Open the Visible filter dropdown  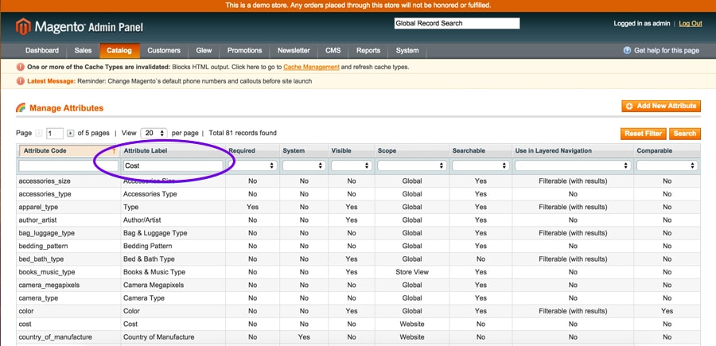351,165
